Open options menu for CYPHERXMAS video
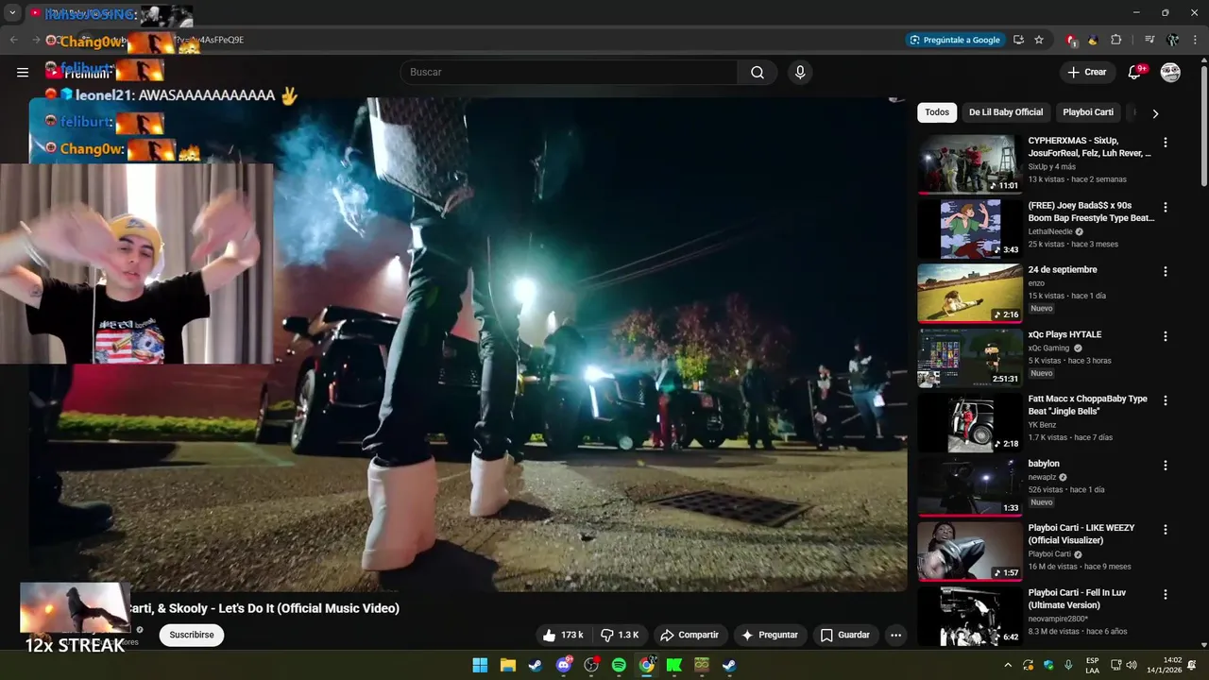Screen dimensions: 1209x680 [x=1165, y=143]
